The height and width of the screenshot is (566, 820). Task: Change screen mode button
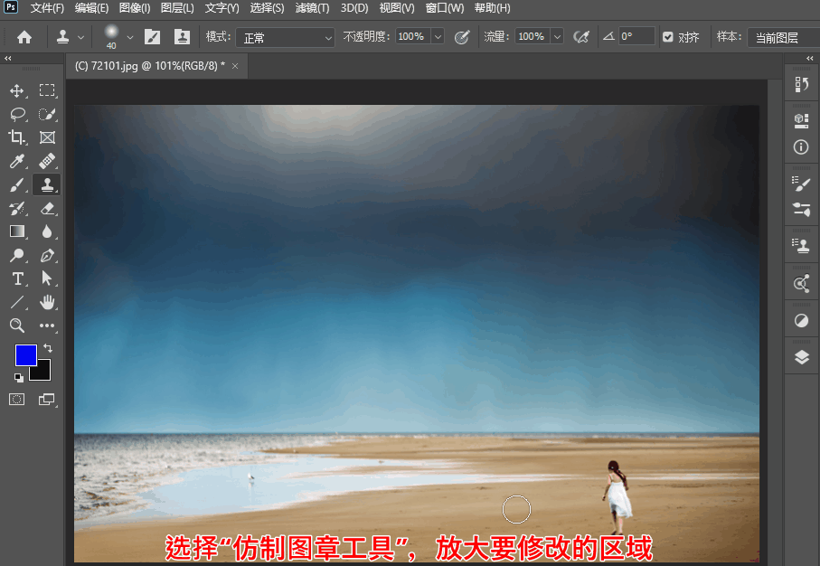[47, 400]
